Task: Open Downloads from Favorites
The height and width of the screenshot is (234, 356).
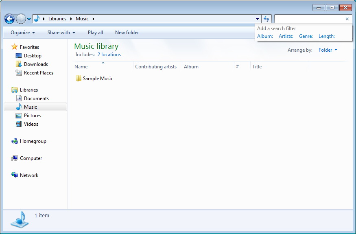Action: pyautogui.click(x=36, y=64)
